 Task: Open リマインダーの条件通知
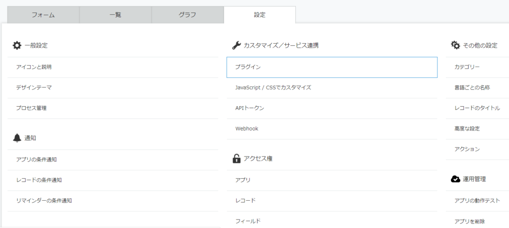[x=44, y=201]
